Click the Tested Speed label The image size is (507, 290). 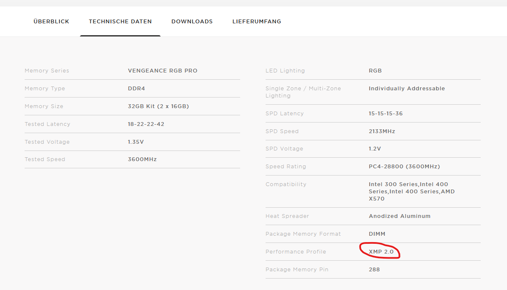[x=45, y=159]
